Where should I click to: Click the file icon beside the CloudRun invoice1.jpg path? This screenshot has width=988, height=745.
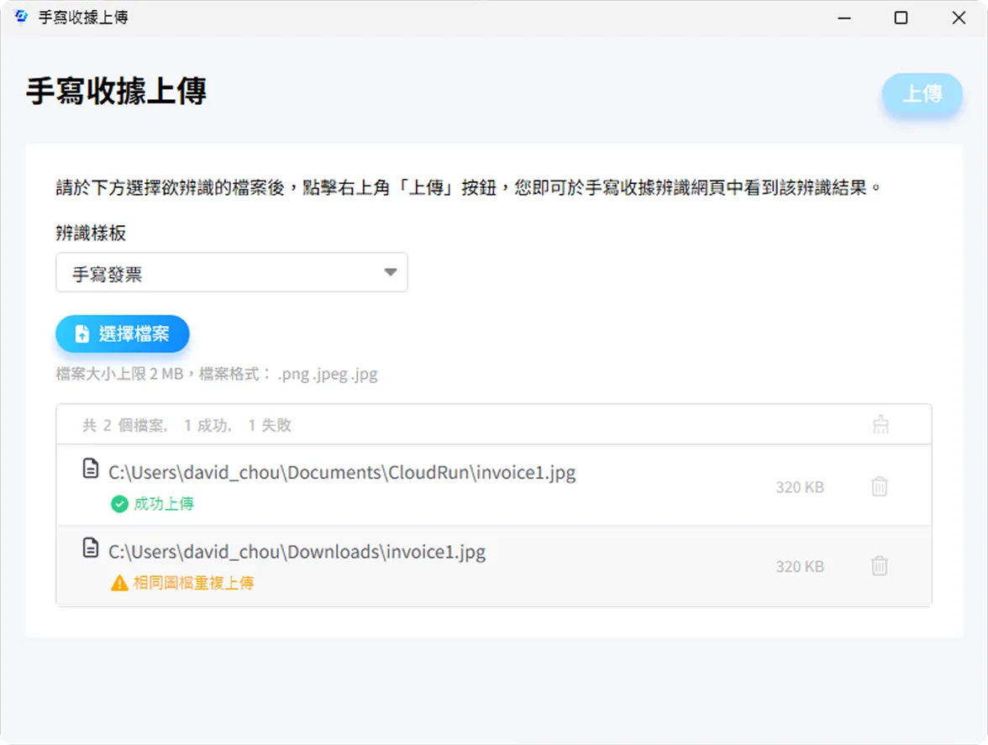(x=91, y=469)
